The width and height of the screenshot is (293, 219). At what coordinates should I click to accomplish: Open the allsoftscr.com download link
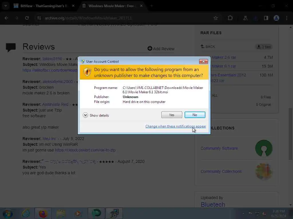[50, 70]
